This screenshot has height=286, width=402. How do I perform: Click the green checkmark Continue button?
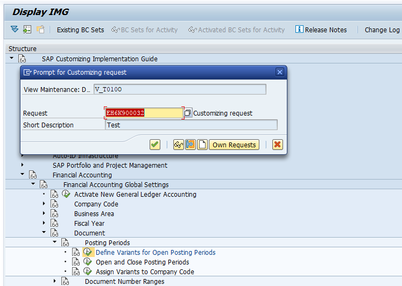[155, 145]
